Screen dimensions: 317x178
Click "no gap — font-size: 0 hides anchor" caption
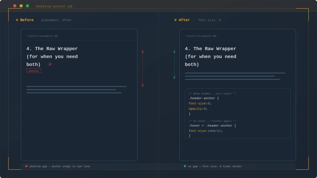click(x=215, y=166)
